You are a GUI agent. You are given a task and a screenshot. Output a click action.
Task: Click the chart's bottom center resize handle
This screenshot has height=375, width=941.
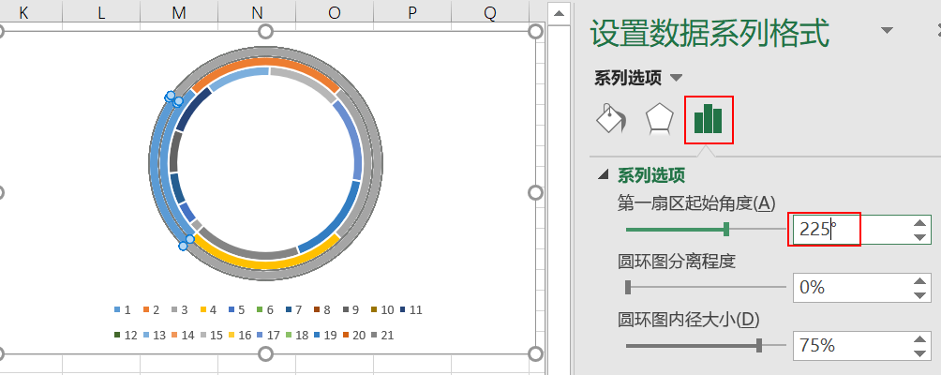pyautogui.click(x=265, y=354)
